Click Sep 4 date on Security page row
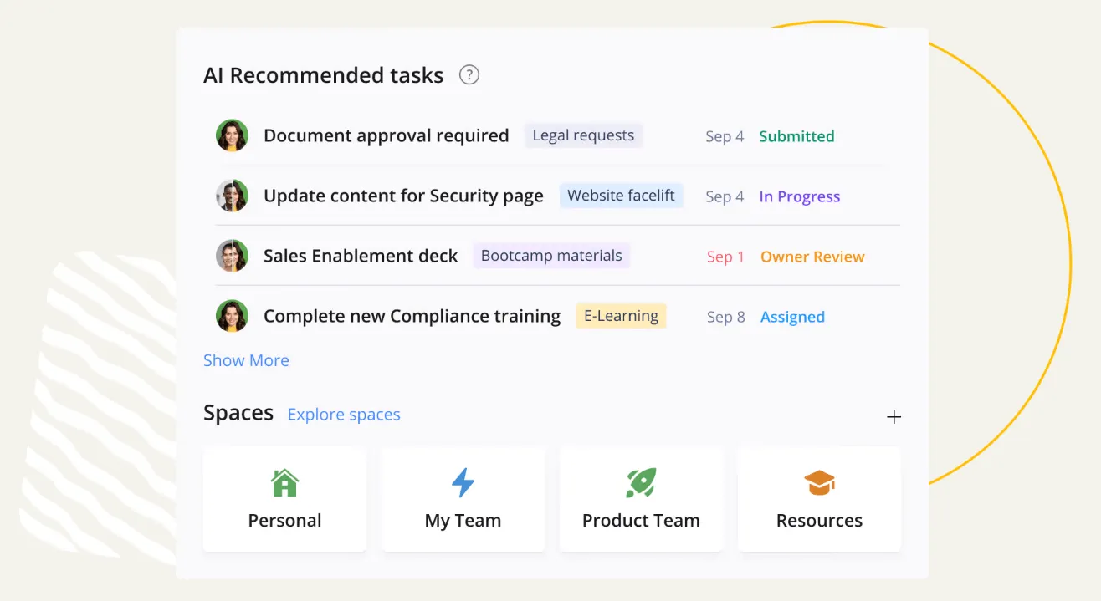This screenshot has width=1101, height=601. tap(725, 197)
